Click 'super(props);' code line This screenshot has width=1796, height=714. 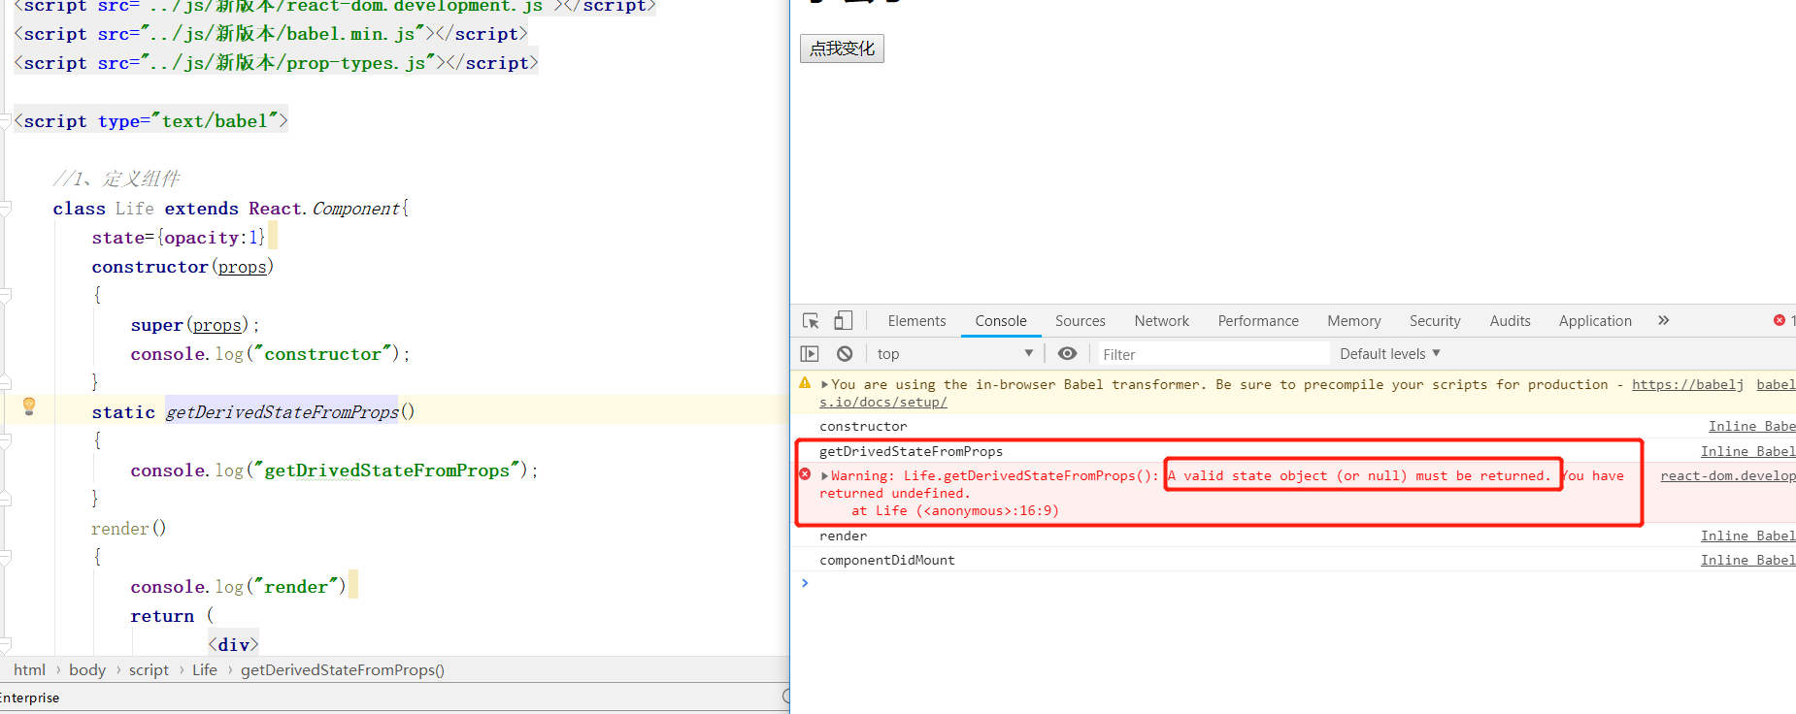[195, 324]
